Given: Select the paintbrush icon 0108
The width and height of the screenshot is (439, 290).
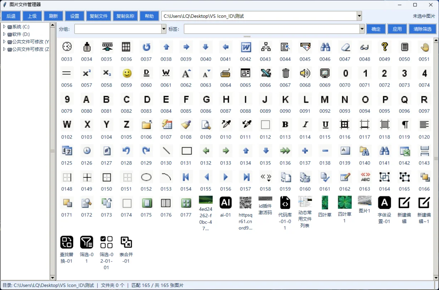Looking at the screenshot, I should click(x=186, y=125).
